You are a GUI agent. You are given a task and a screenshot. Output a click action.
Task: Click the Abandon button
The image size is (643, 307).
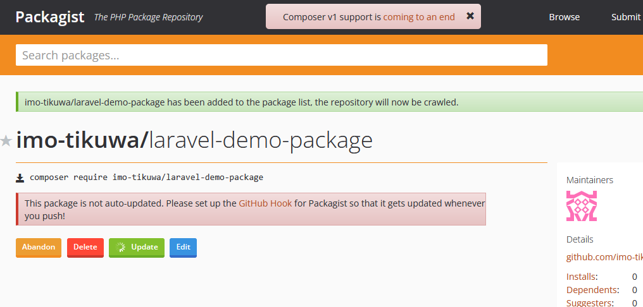(39, 248)
